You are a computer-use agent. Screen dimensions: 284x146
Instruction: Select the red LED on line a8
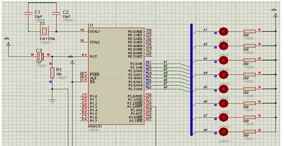click(223, 132)
